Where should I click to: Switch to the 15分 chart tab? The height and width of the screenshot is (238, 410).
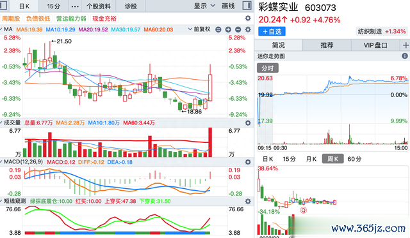coord(54,6)
